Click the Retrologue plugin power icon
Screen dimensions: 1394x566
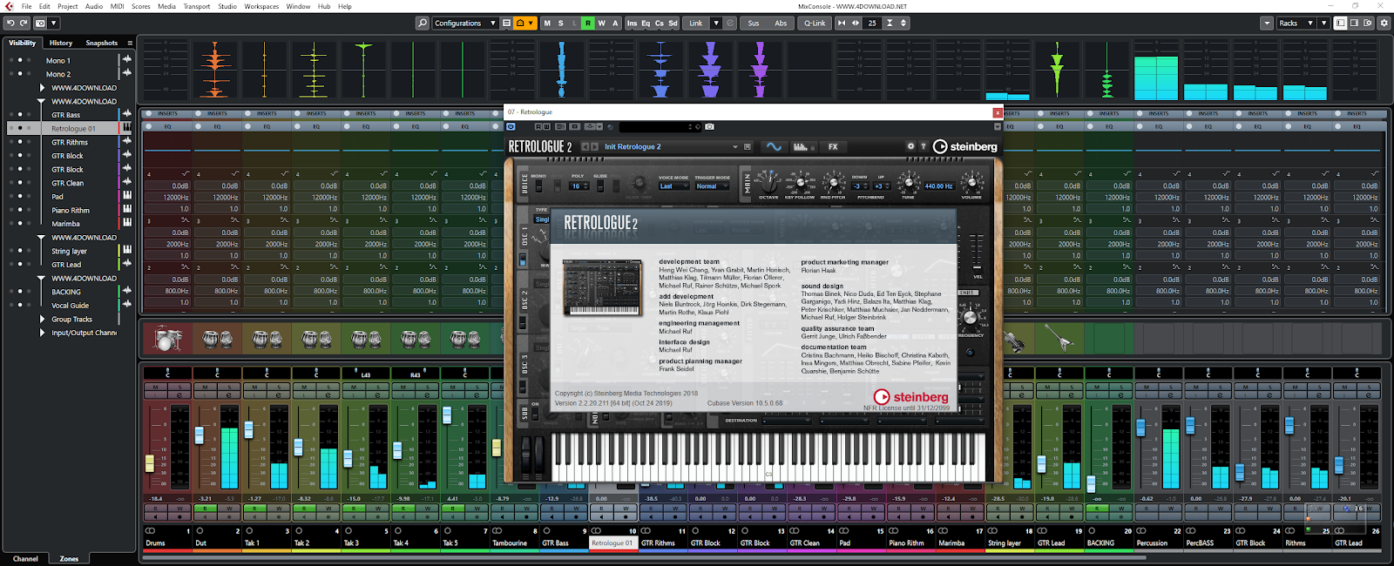pyautogui.click(x=511, y=127)
